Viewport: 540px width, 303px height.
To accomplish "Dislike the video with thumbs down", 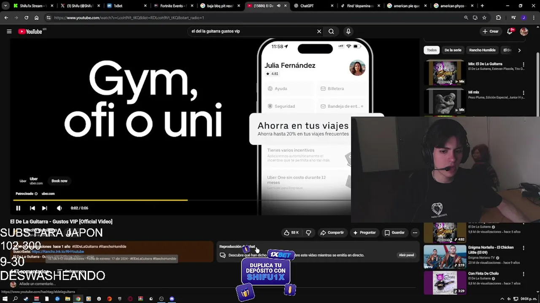I will click(x=308, y=232).
